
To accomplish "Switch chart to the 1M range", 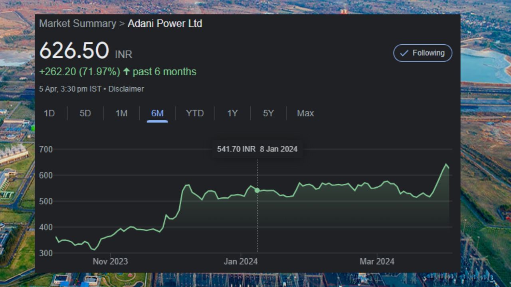I will click(x=121, y=114).
